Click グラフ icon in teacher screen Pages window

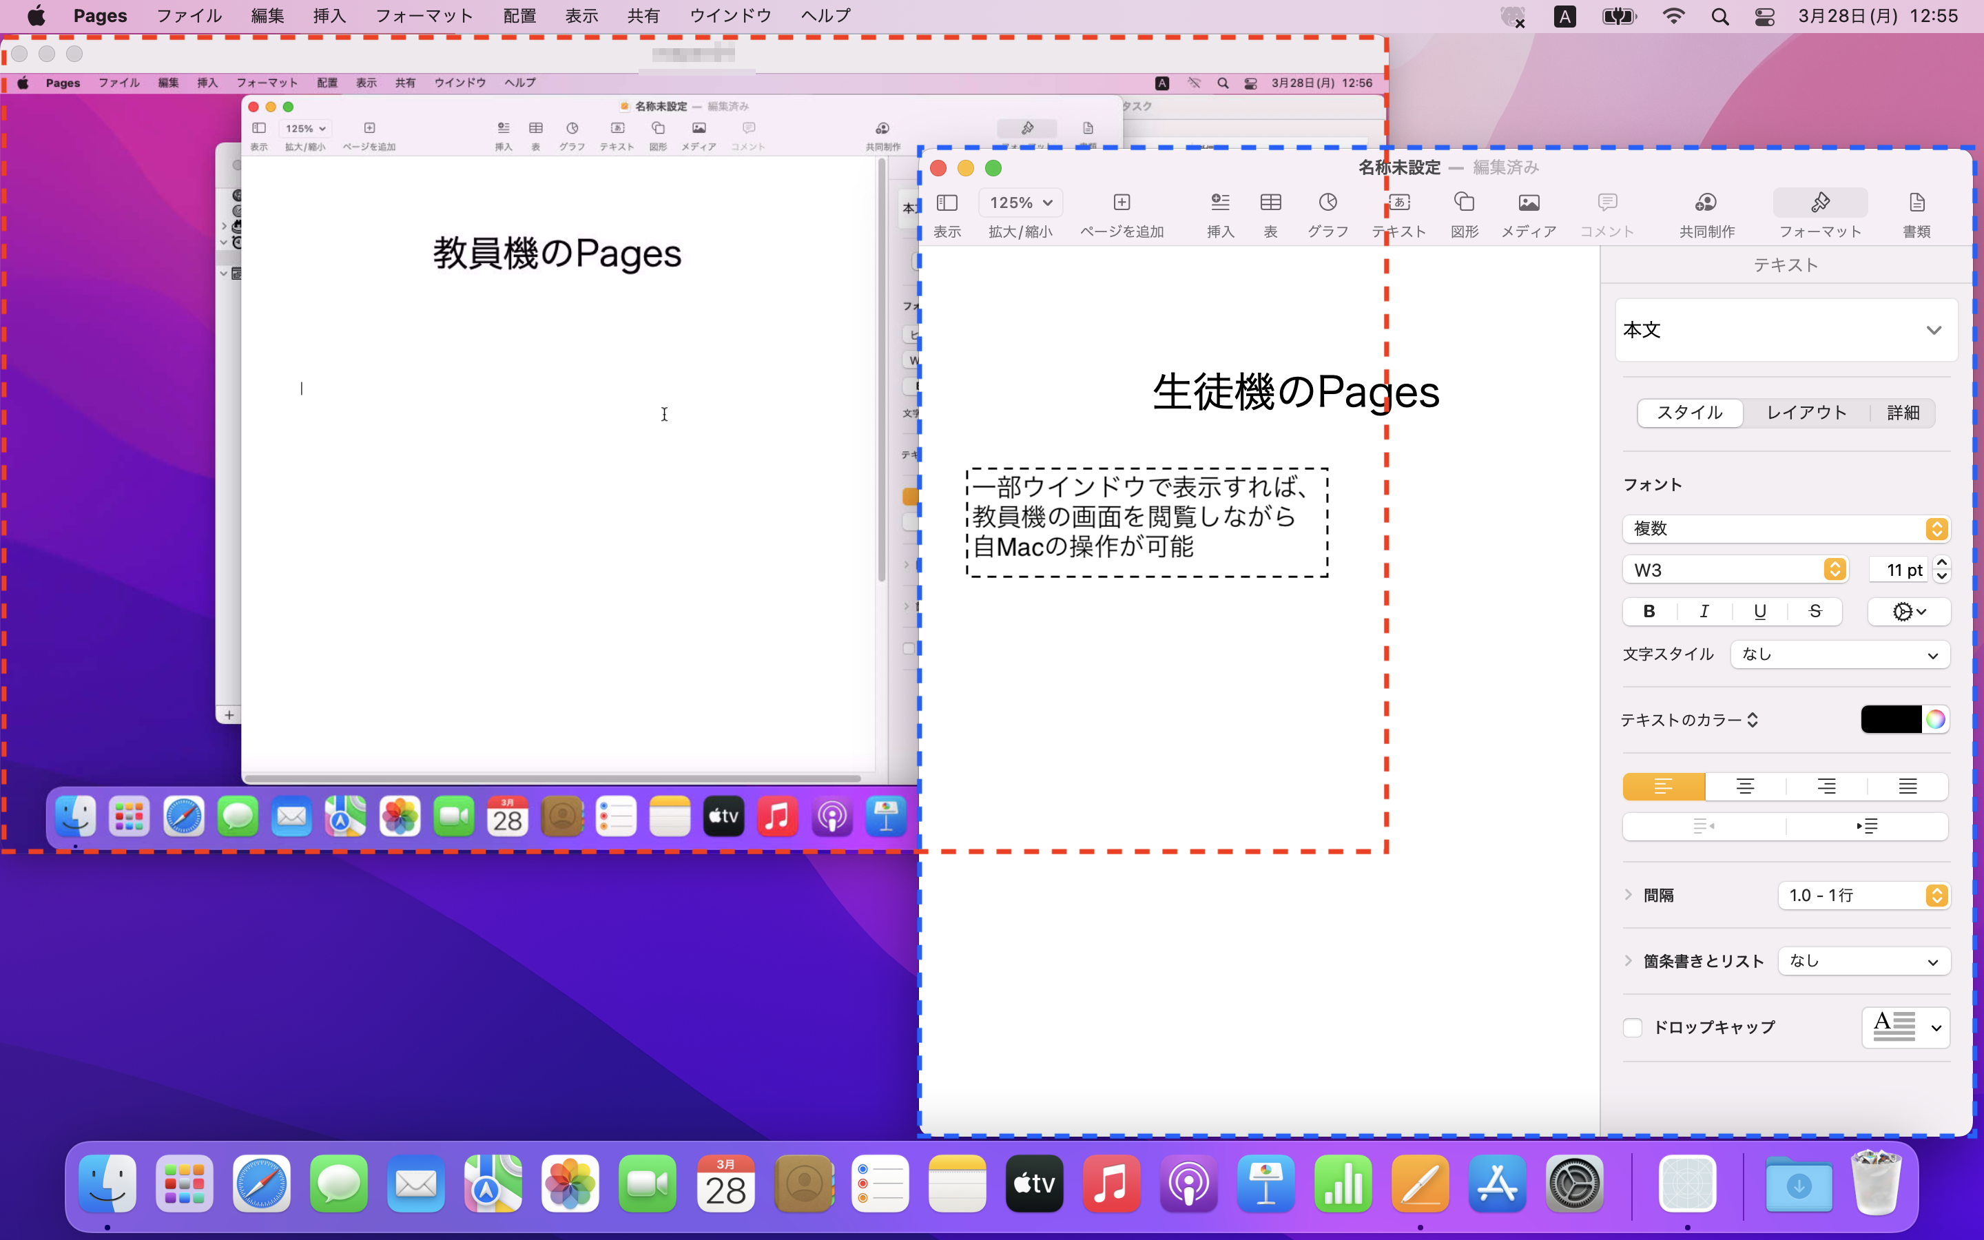[572, 129]
